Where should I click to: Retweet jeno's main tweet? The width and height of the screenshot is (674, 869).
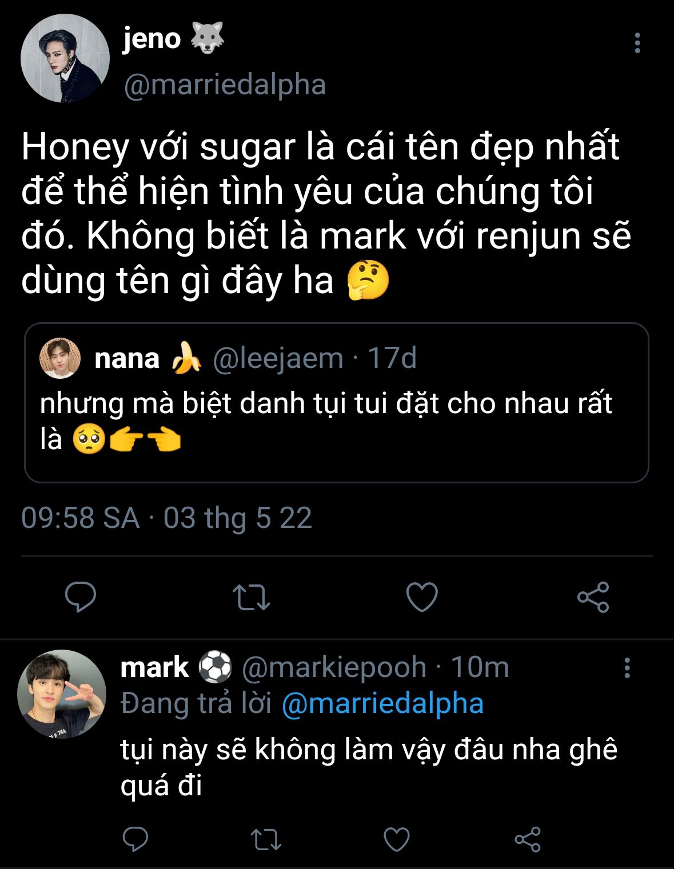pos(252,597)
